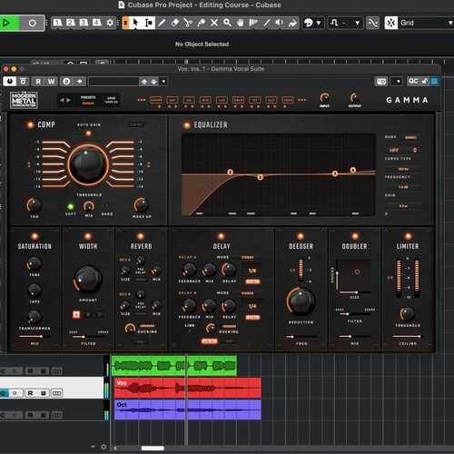Click the Delay A SYNC button
The height and width of the screenshot is (454, 454).
(252, 281)
